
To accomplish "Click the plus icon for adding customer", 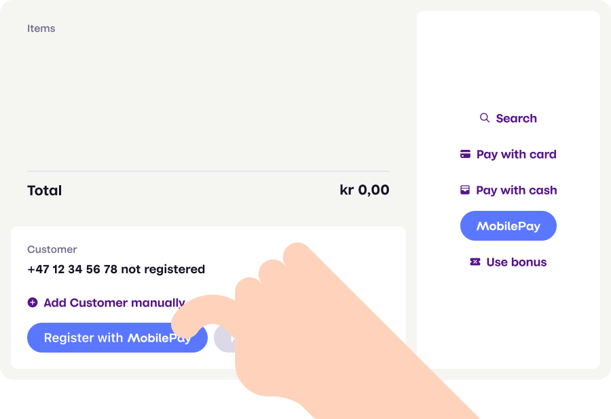I will pos(33,303).
